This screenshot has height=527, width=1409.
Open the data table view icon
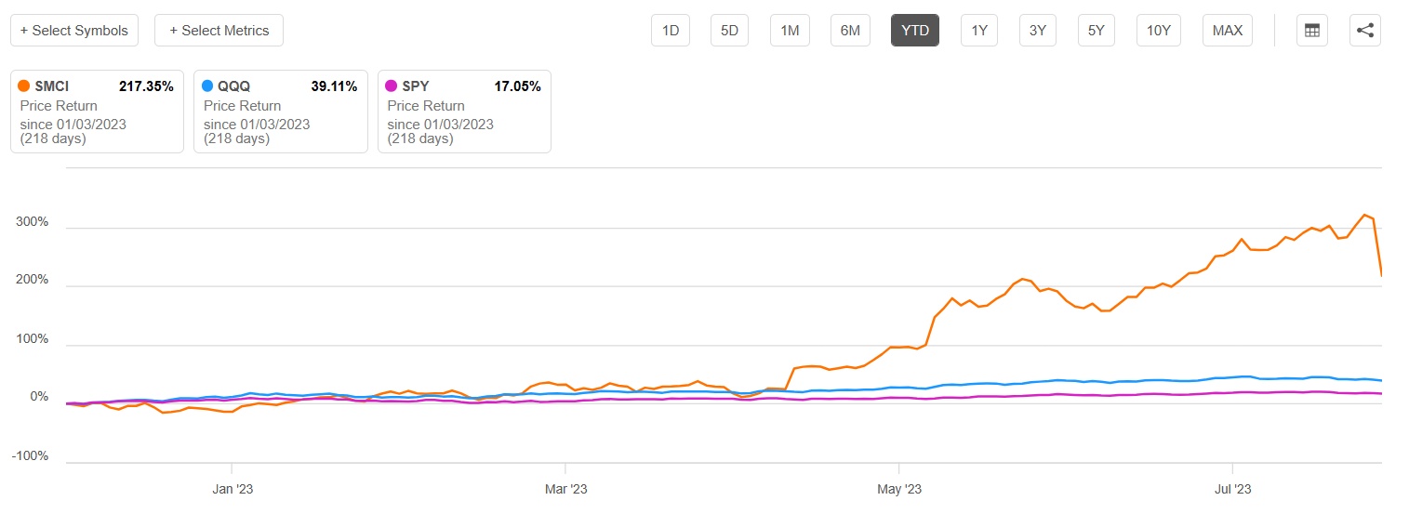pyautogui.click(x=1312, y=31)
